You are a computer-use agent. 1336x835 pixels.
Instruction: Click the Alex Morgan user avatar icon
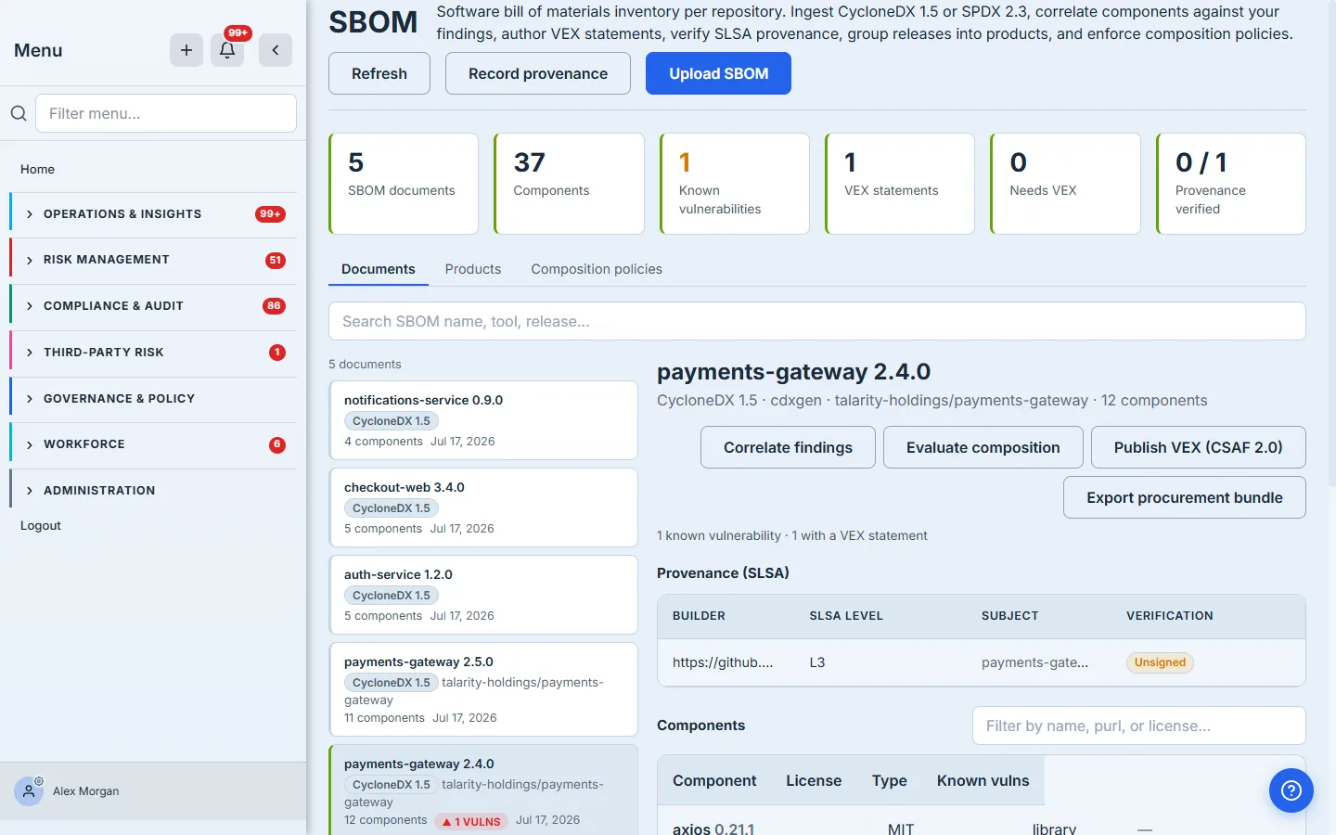point(29,791)
